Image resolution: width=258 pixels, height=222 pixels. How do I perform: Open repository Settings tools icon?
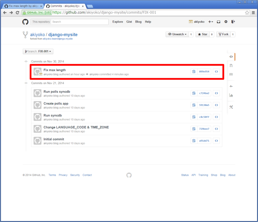pyautogui.click(x=231, y=107)
